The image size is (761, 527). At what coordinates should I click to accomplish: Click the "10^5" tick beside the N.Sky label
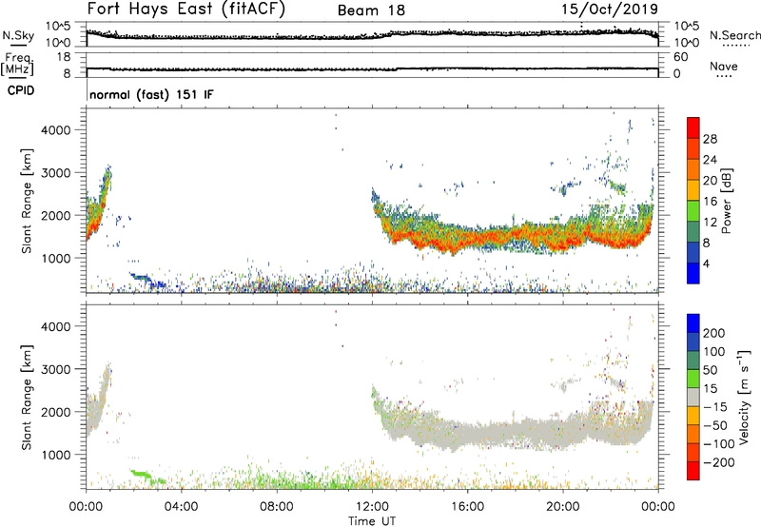tap(58, 26)
